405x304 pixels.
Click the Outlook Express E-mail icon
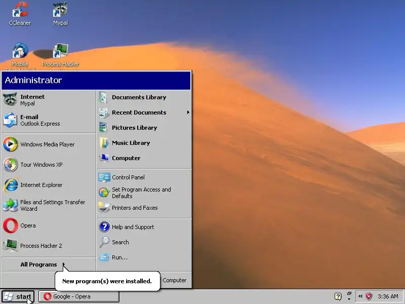click(10, 120)
